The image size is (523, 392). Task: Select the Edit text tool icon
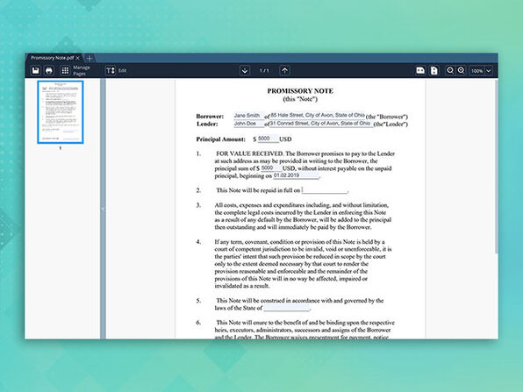tap(111, 71)
